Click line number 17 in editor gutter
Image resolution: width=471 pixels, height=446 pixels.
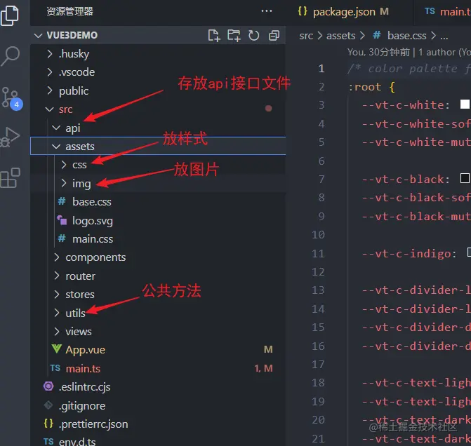coord(318,365)
